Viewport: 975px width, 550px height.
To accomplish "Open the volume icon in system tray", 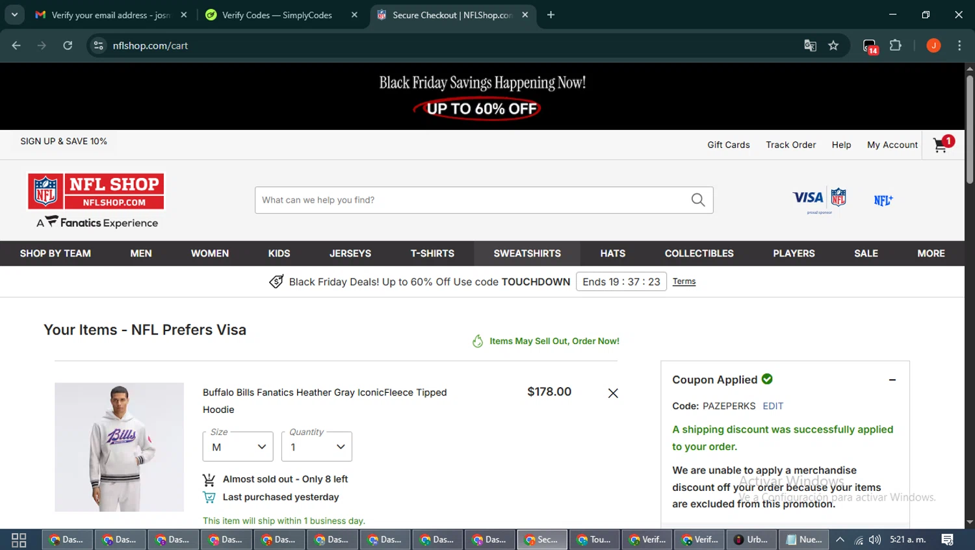I will pos(875,540).
